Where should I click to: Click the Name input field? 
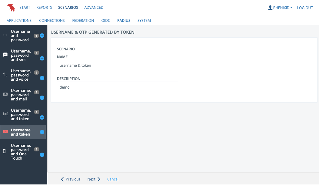117,66
